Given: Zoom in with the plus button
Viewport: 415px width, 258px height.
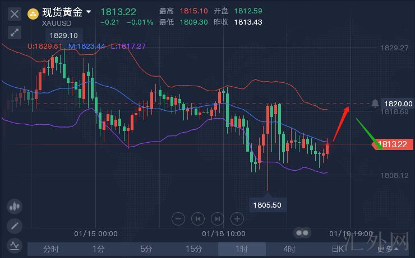Looking at the screenshot, I should click(237, 218).
